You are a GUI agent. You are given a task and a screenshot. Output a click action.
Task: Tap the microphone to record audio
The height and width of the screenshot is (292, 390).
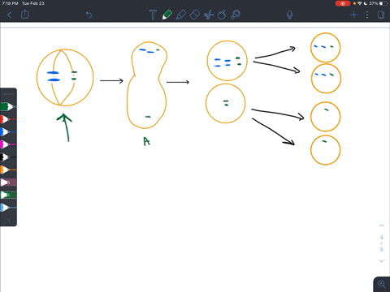coord(290,15)
